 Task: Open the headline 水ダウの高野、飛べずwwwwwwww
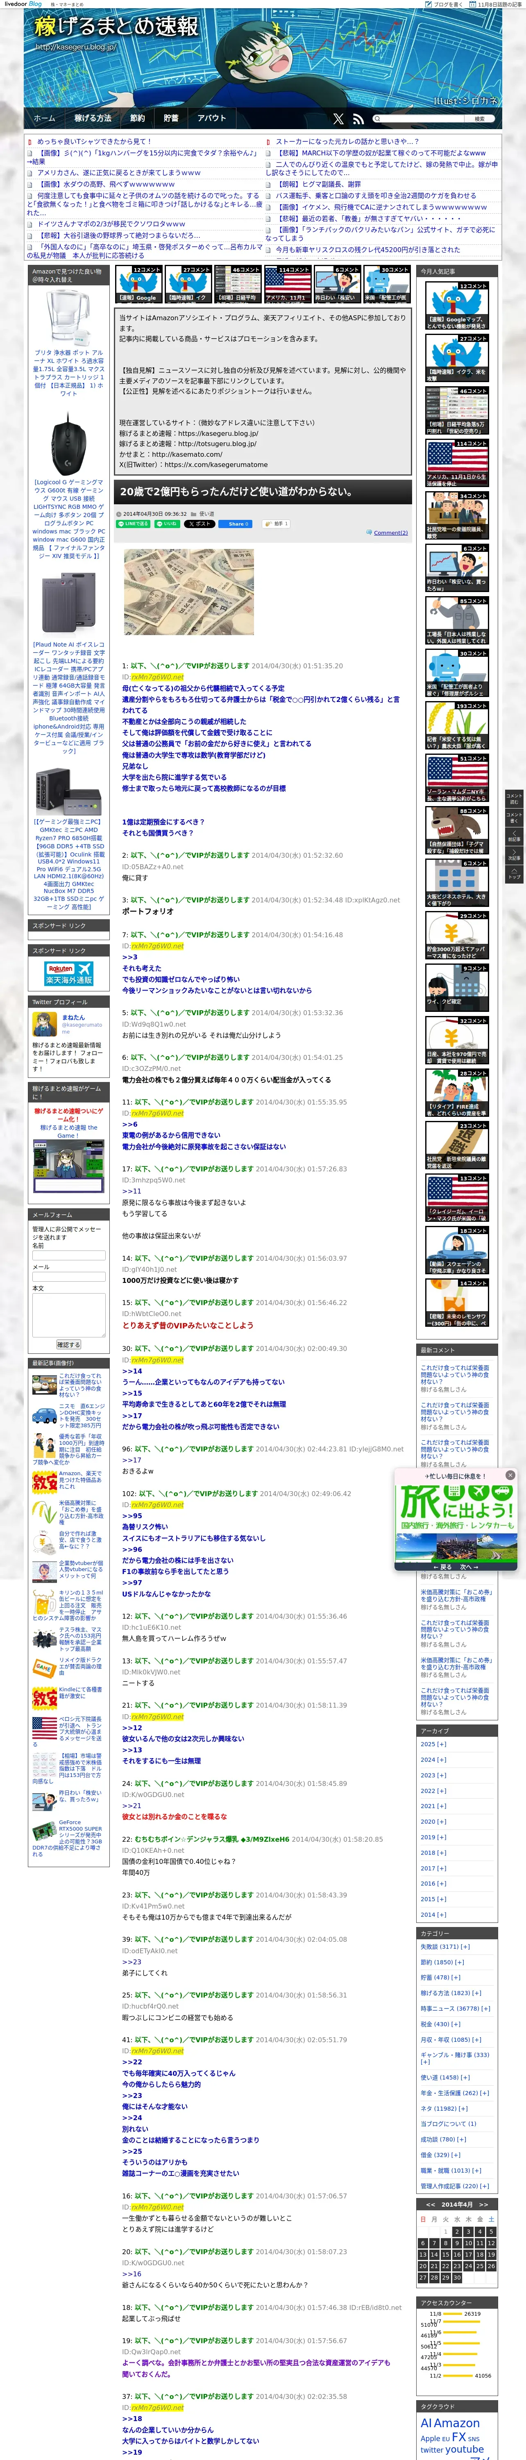(106, 185)
